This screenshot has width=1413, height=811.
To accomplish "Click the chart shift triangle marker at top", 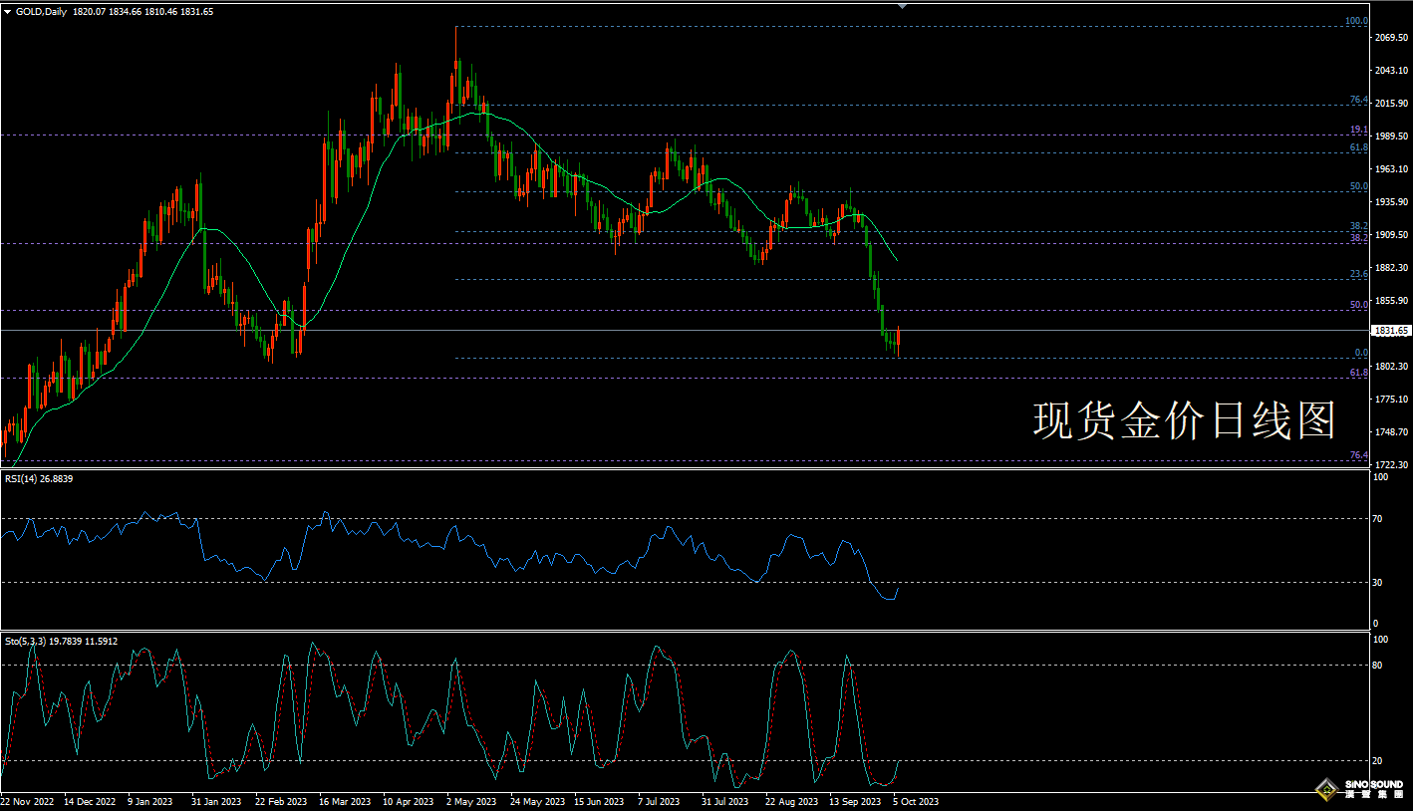I will pyautogui.click(x=902, y=6).
